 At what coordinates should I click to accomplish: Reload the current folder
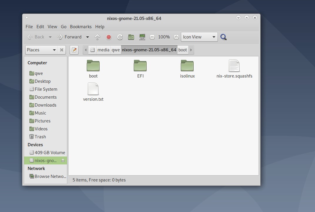click(120, 37)
